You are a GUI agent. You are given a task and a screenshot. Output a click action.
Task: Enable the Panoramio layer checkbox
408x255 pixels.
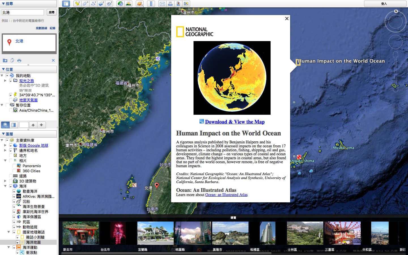tap(14, 166)
